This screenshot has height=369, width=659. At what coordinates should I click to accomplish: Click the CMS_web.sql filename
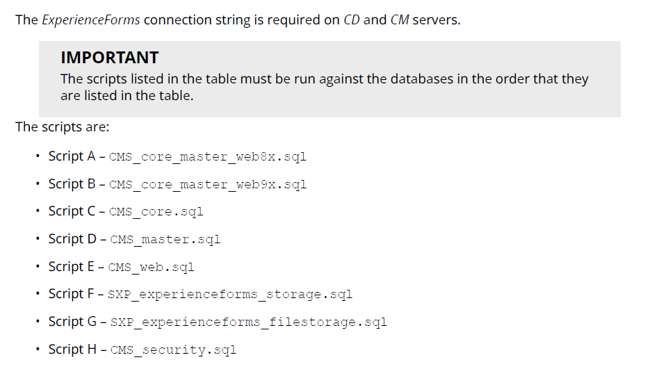pos(152,267)
